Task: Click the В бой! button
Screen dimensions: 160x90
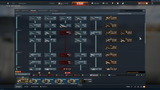Action: point(80,4)
